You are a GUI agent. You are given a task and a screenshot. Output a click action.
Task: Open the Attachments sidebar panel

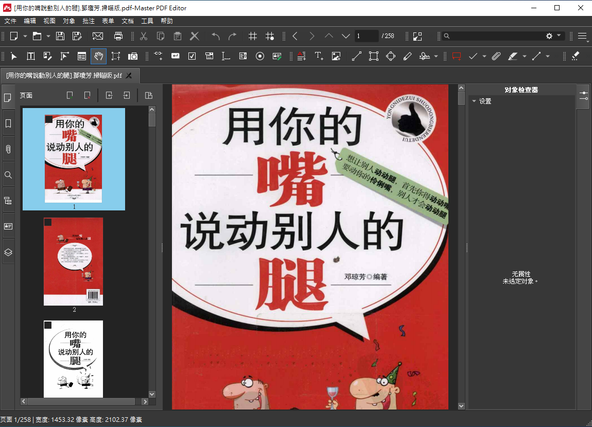[8, 149]
